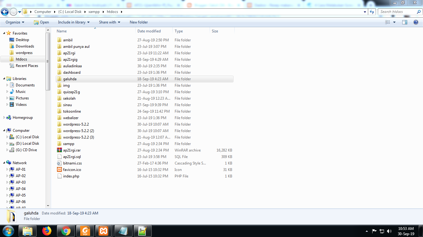Select Homegroup in the navigation pane
Screen dimensions: 423x237
point(22,118)
